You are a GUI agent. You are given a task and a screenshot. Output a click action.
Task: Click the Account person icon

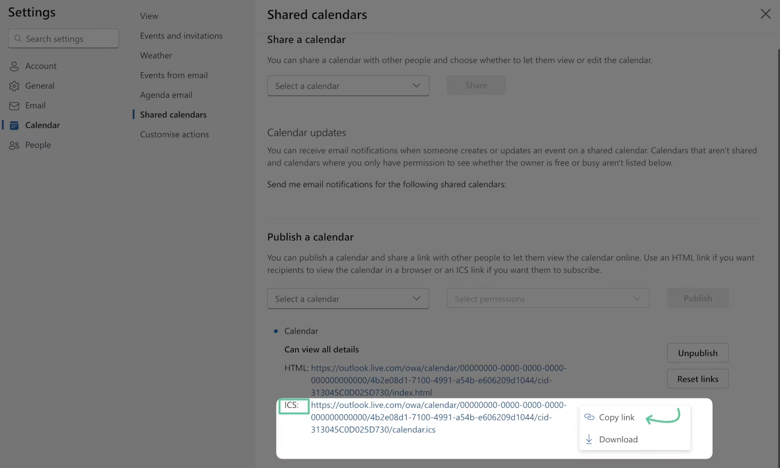click(x=14, y=66)
